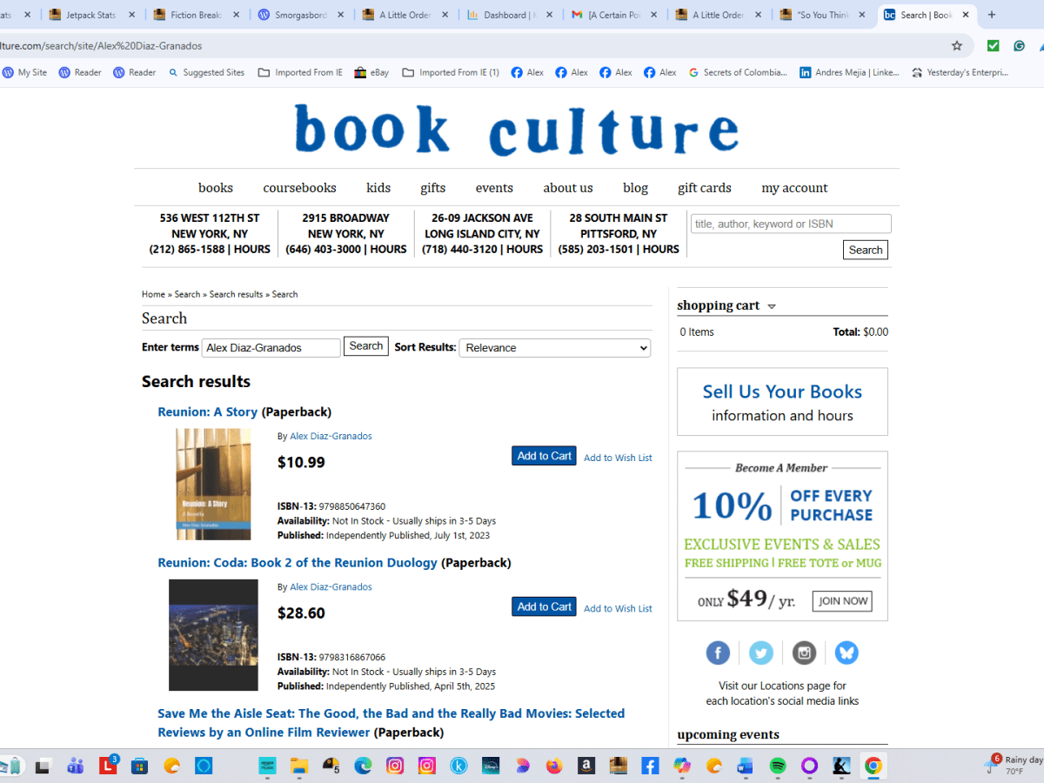Add Reunion: A Story to cart
1044x783 pixels.
pos(544,455)
